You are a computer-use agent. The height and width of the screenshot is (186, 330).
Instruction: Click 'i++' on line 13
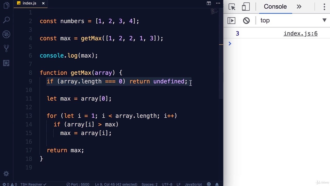pyautogui.click(x=169, y=116)
